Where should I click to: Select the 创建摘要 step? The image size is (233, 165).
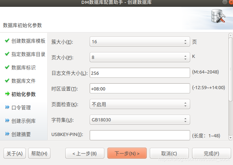click(21, 134)
